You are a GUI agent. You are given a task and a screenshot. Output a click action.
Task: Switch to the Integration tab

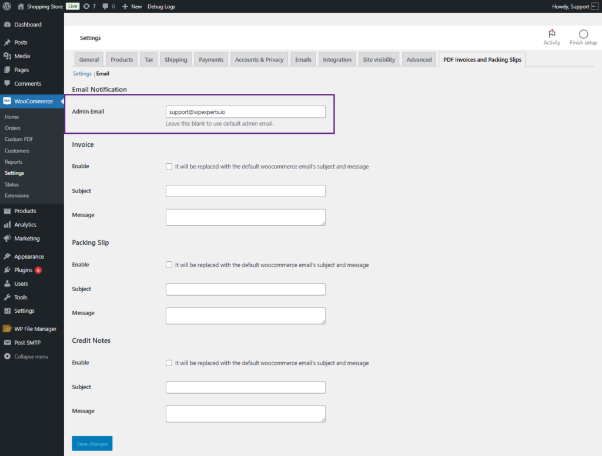tap(337, 59)
